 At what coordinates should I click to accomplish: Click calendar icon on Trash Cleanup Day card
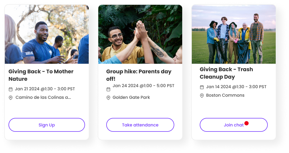pos(202,87)
